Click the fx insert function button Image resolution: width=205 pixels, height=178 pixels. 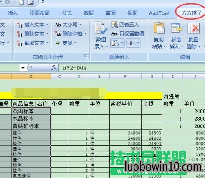[54, 68]
